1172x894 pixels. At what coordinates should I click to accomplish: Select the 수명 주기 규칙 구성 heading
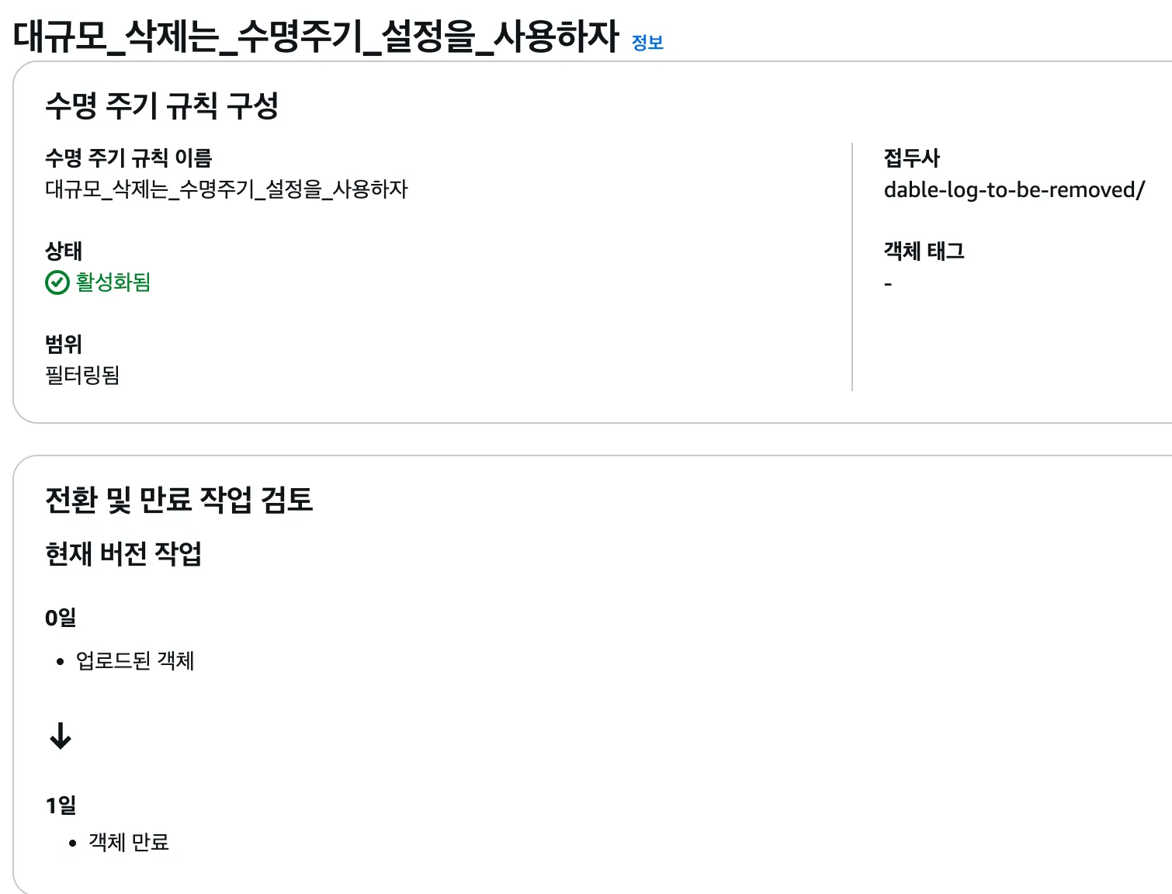point(161,106)
